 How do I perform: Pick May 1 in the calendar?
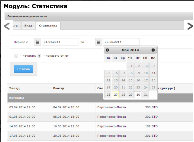[130, 66]
